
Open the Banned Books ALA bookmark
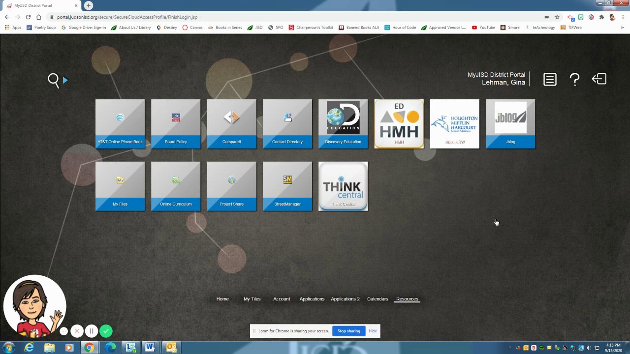click(359, 28)
